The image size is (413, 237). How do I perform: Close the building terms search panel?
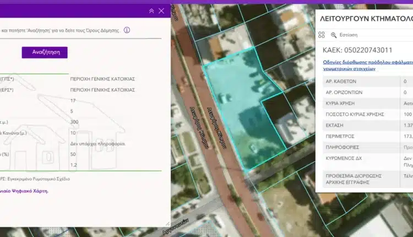click(x=161, y=11)
